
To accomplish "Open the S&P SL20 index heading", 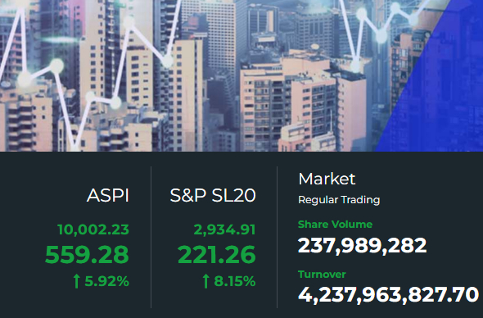I will [213, 195].
